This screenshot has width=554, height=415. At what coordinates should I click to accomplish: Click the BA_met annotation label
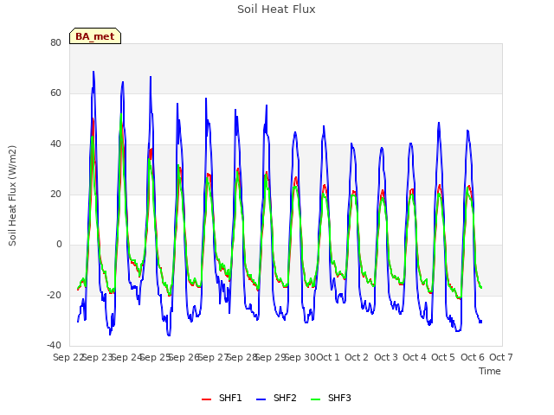(95, 36)
